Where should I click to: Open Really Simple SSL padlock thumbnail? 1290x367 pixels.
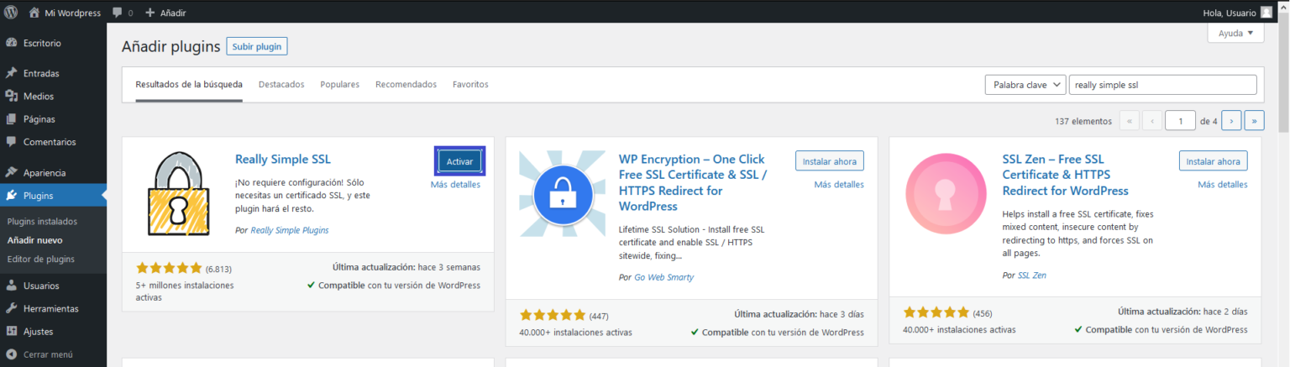(x=177, y=193)
